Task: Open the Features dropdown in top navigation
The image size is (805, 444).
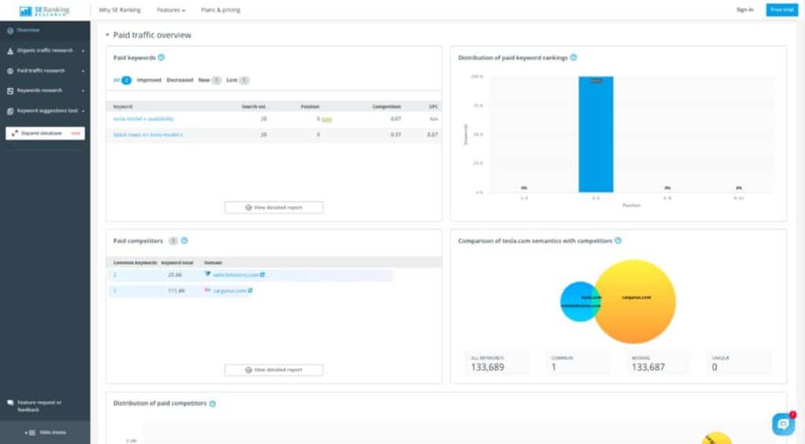Action: click(170, 10)
